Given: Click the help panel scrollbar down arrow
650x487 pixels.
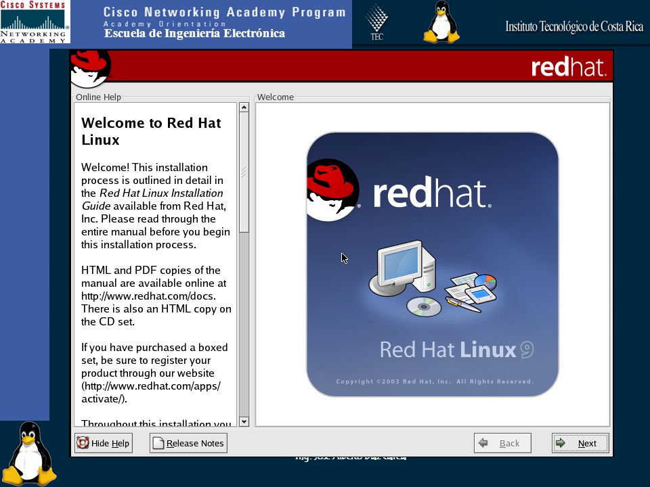Looking at the screenshot, I should point(244,421).
